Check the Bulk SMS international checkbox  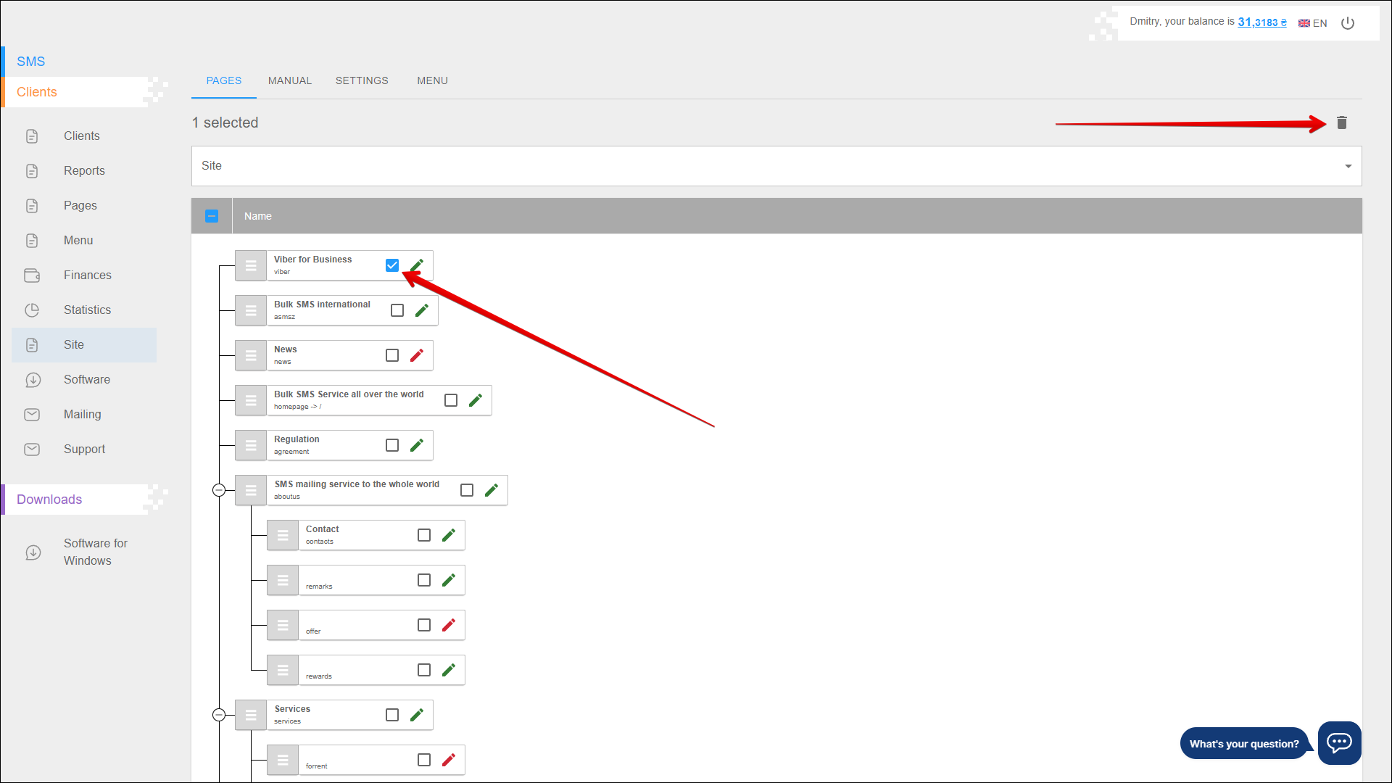(397, 310)
